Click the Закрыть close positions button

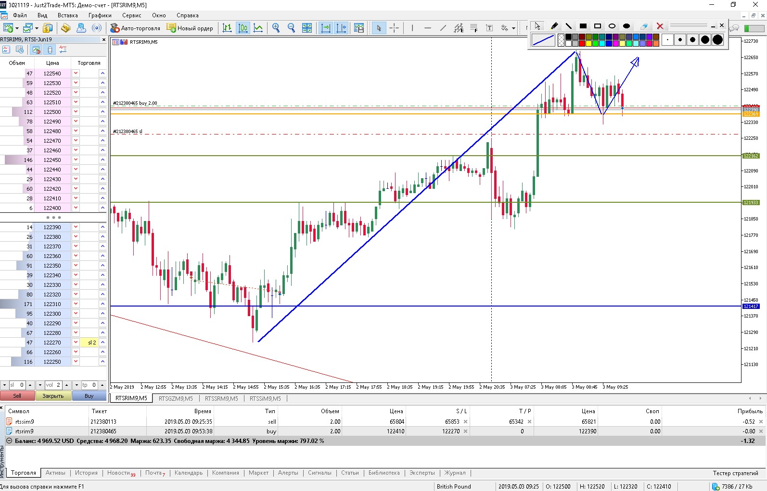pyautogui.click(x=53, y=396)
